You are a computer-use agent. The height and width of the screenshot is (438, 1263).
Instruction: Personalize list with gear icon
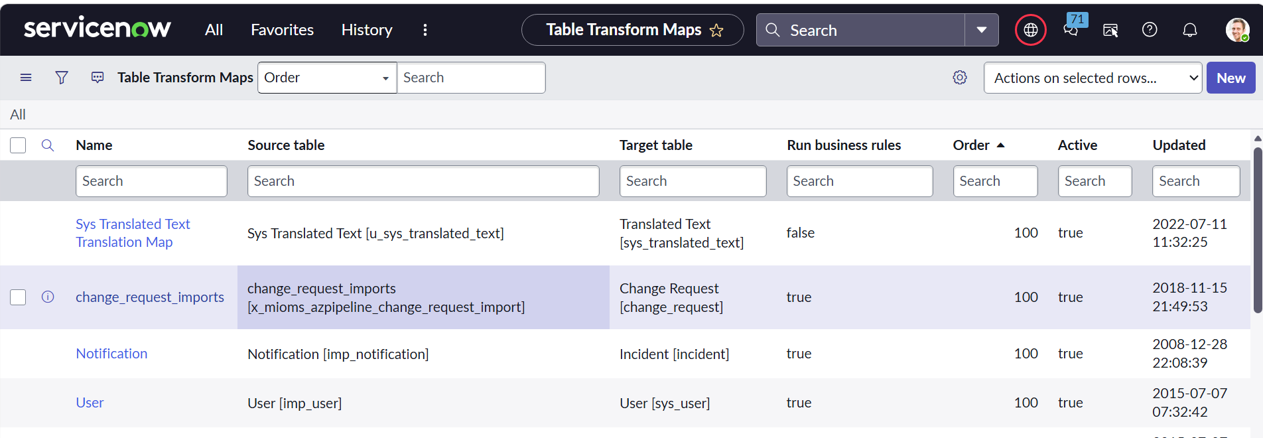960,78
